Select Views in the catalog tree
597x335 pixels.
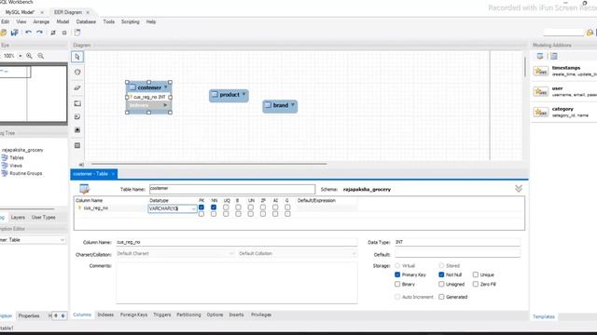click(x=16, y=166)
